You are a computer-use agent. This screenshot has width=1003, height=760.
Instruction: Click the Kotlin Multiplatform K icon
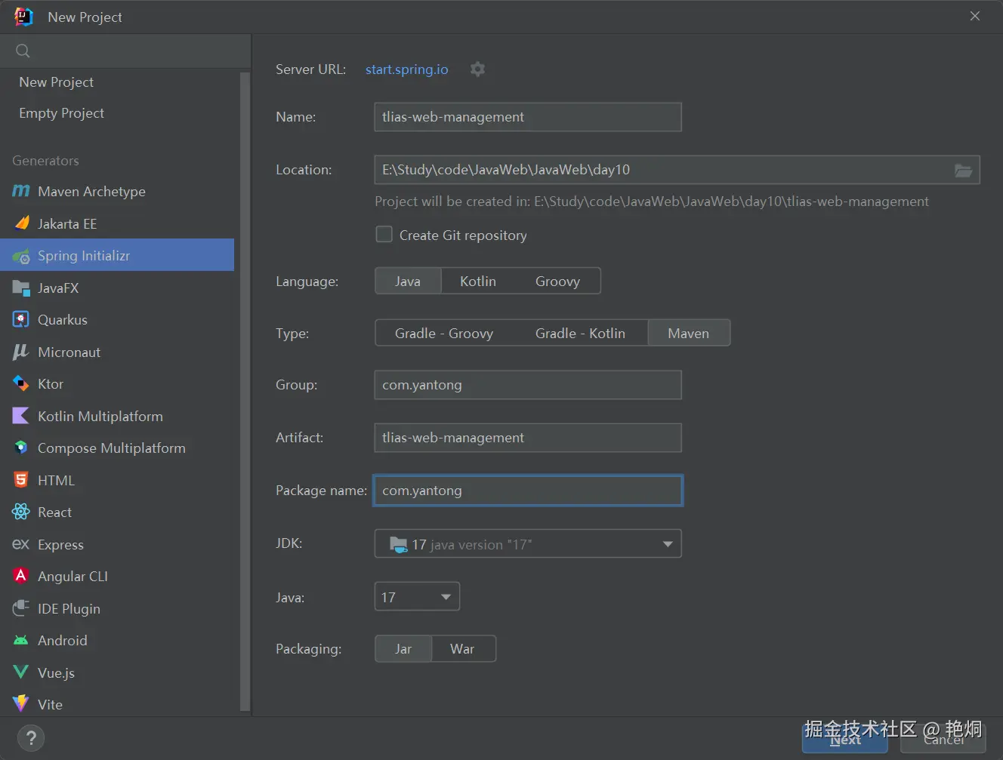click(x=21, y=416)
